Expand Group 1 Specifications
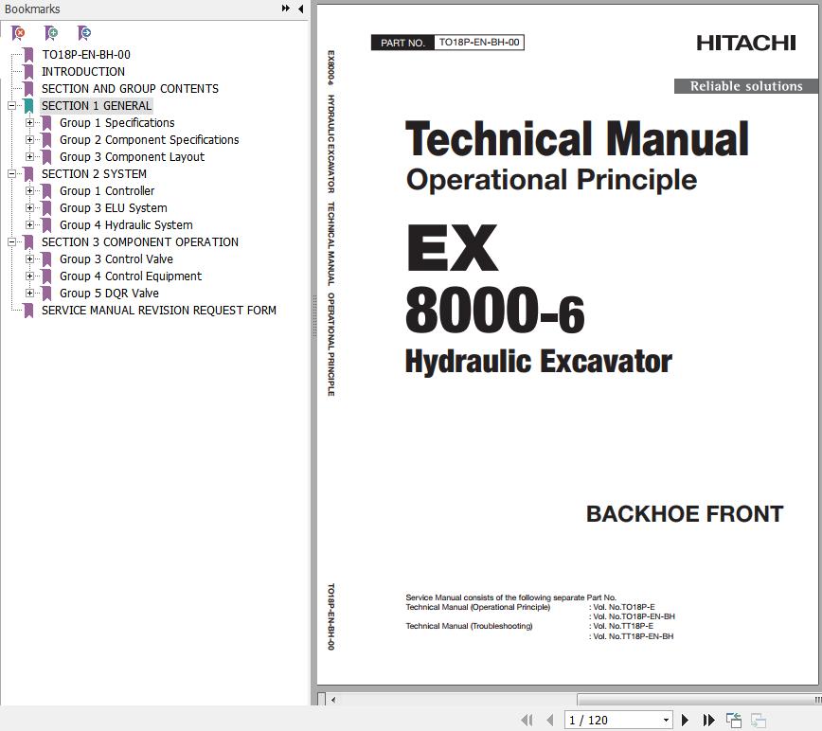This screenshot has width=822, height=731. point(30,123)
